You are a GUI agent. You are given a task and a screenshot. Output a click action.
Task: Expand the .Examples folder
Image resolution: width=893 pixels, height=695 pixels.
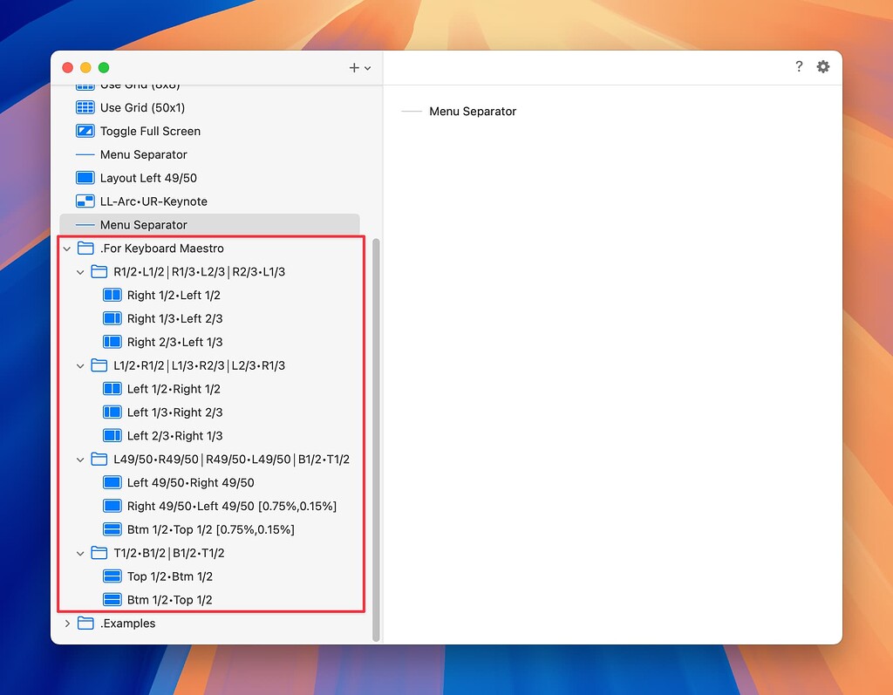(67, 623)
